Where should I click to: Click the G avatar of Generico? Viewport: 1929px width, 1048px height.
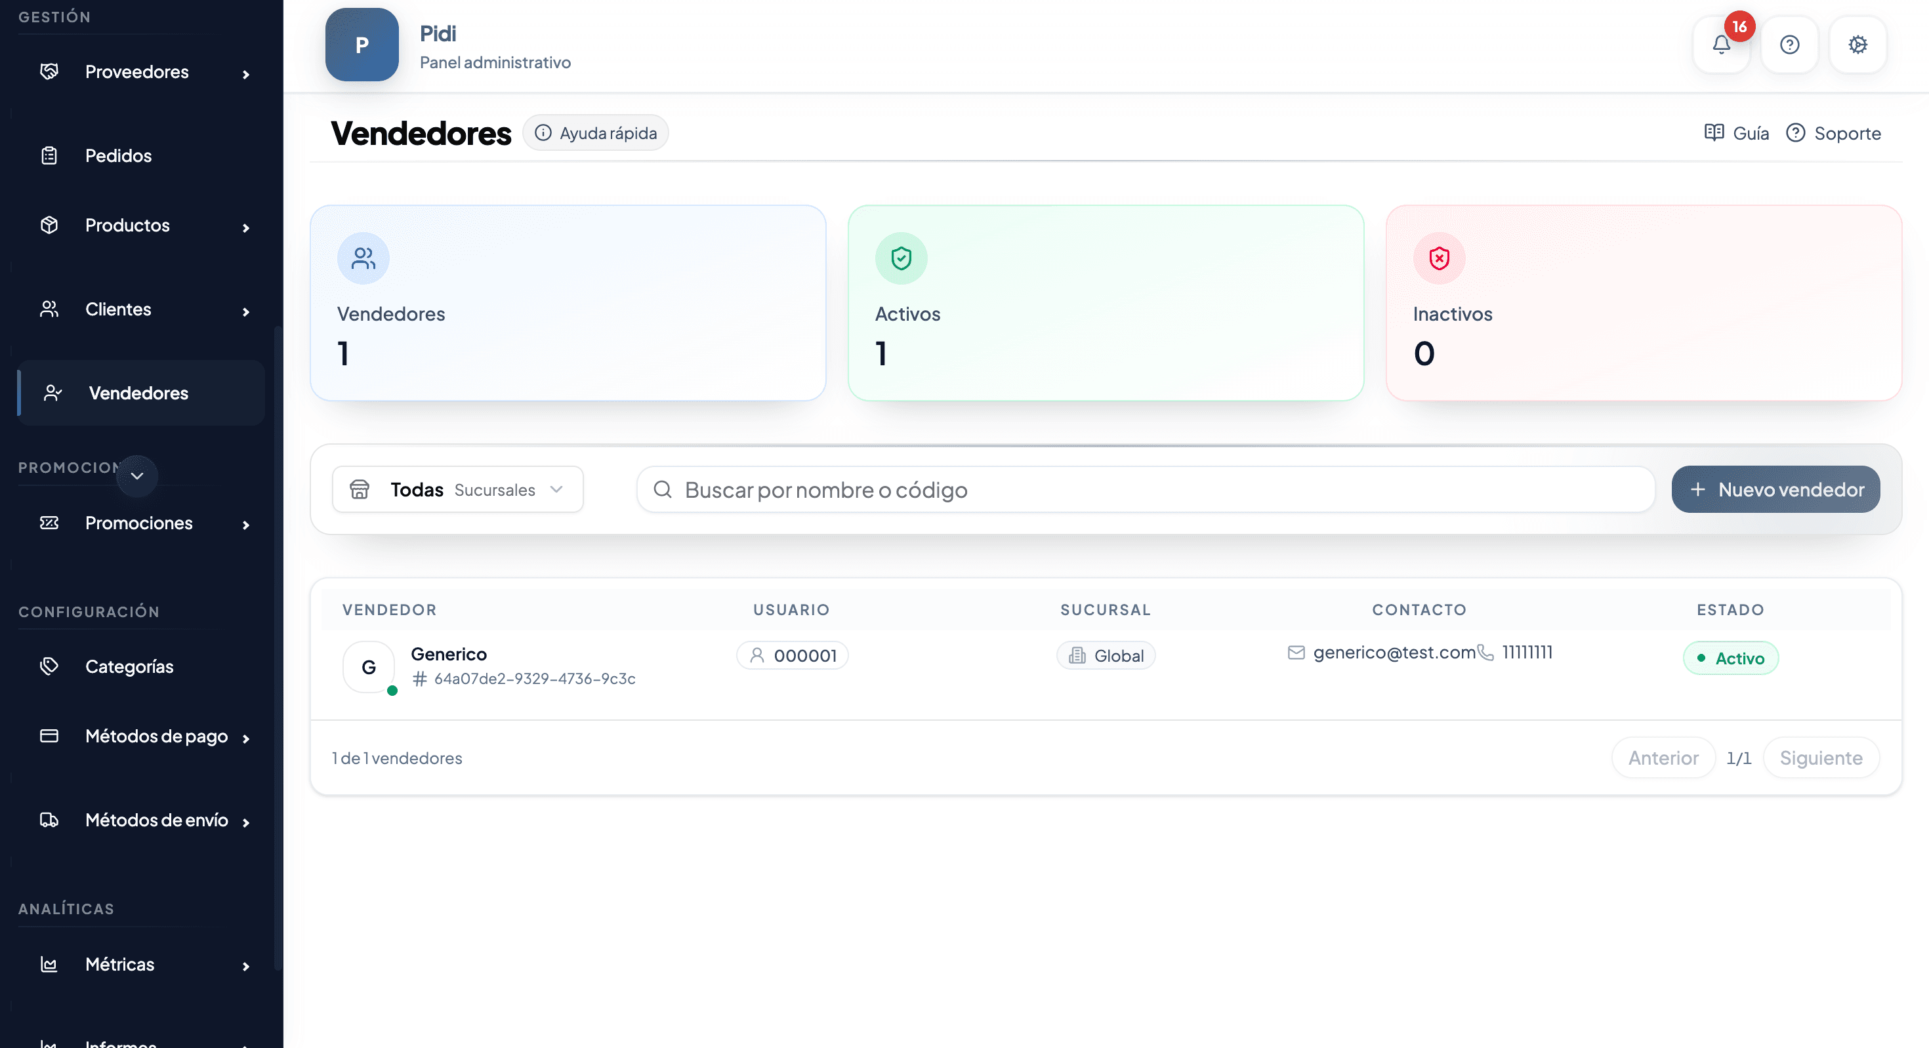pyautogui.click(x=369, y=666)
